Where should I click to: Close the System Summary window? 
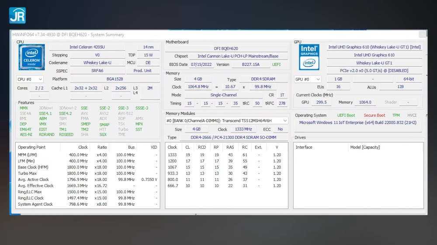pyautogui.click(x=422, y=34)
